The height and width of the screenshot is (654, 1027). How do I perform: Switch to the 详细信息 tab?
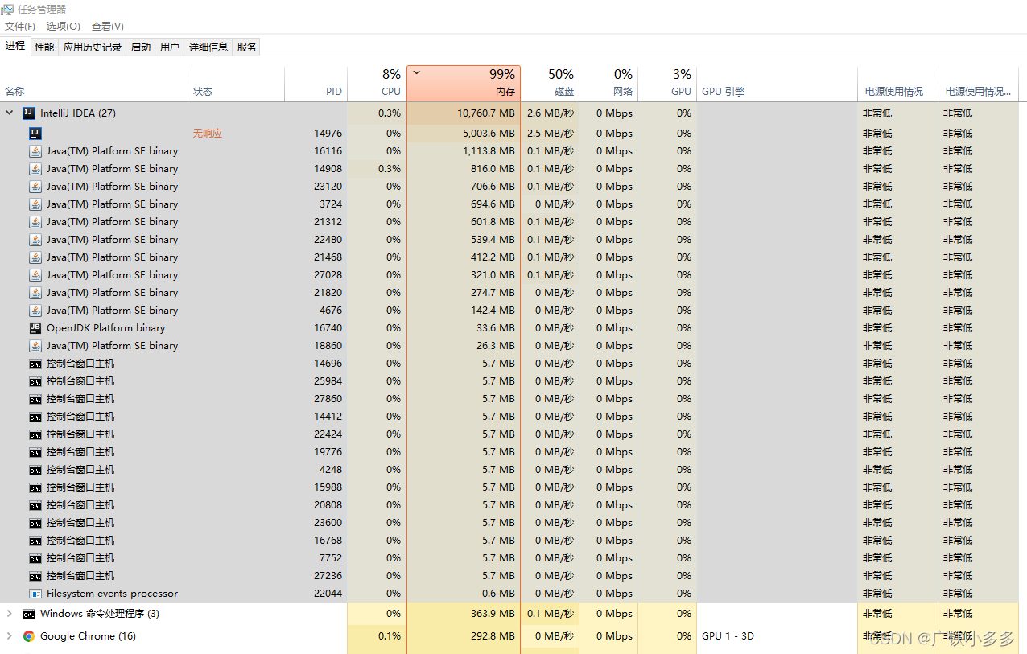(208, 47)
